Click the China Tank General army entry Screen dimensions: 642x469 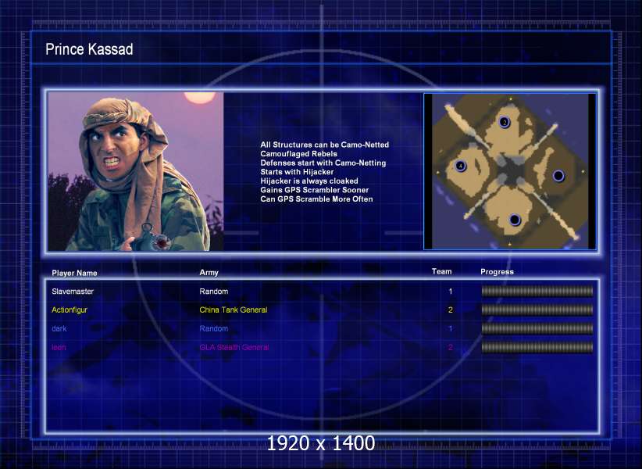pyautogui.click(x=234, y=310)
